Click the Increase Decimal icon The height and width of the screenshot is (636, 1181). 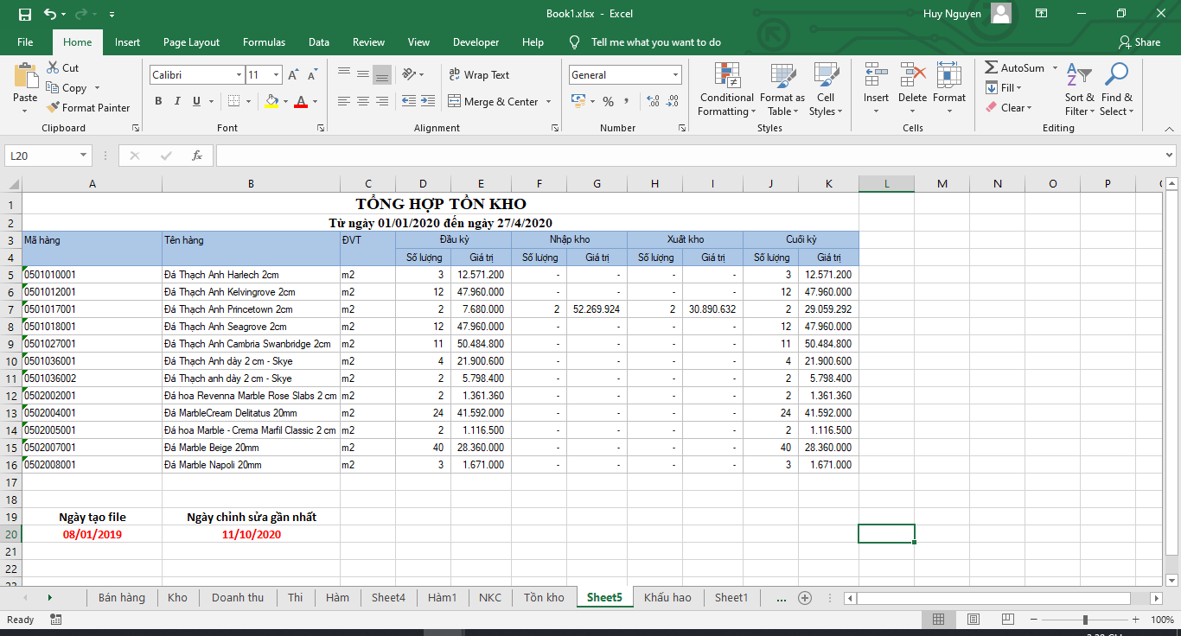[x=652, y=102]
